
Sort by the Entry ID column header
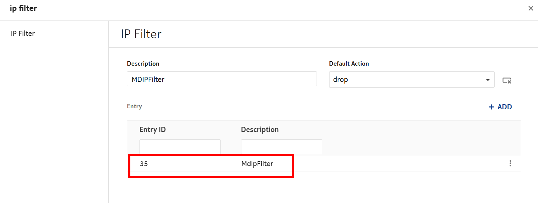point(153,130)
